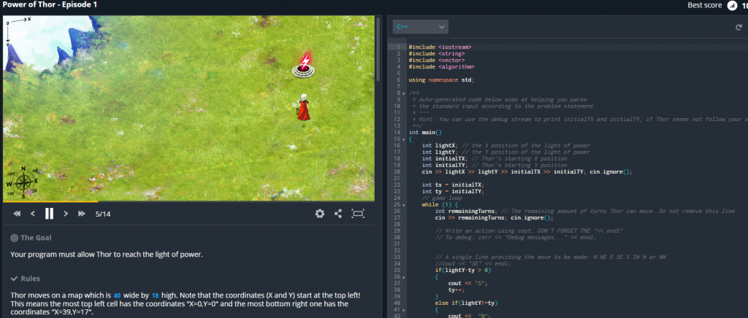
Task: Pause the game replay
Action: (x=49, y=214)
